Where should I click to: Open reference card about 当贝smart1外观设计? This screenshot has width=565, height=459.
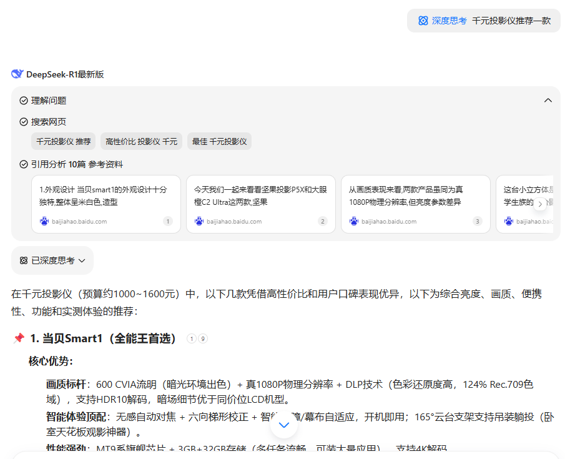coord(106,204)
